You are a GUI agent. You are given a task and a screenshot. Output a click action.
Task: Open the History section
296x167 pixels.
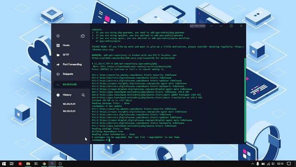[x=67, y=95]
